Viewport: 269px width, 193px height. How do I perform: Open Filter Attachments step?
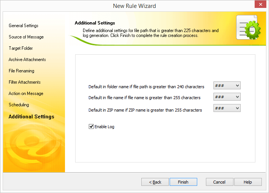25,82
